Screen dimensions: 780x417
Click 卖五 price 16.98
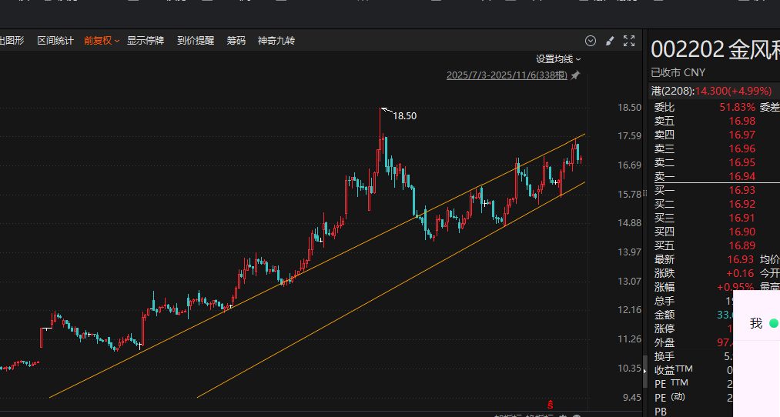(x=742, y=121)
